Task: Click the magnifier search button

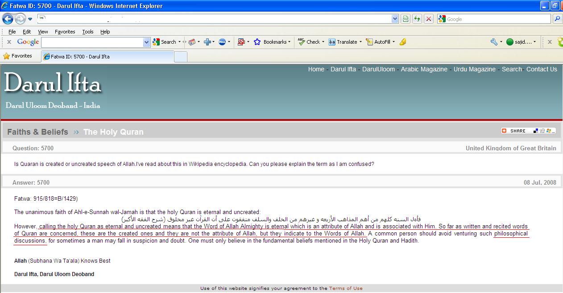Action: tap(557, 19)
